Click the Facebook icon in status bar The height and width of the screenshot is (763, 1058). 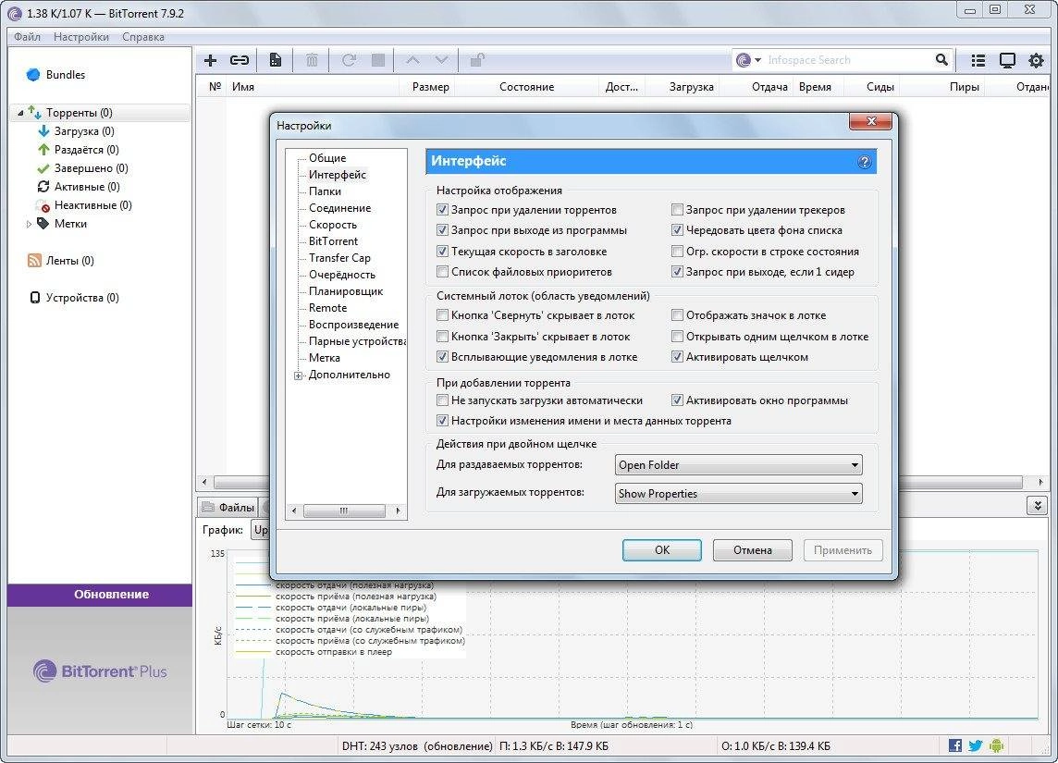[x=955, y=745]
